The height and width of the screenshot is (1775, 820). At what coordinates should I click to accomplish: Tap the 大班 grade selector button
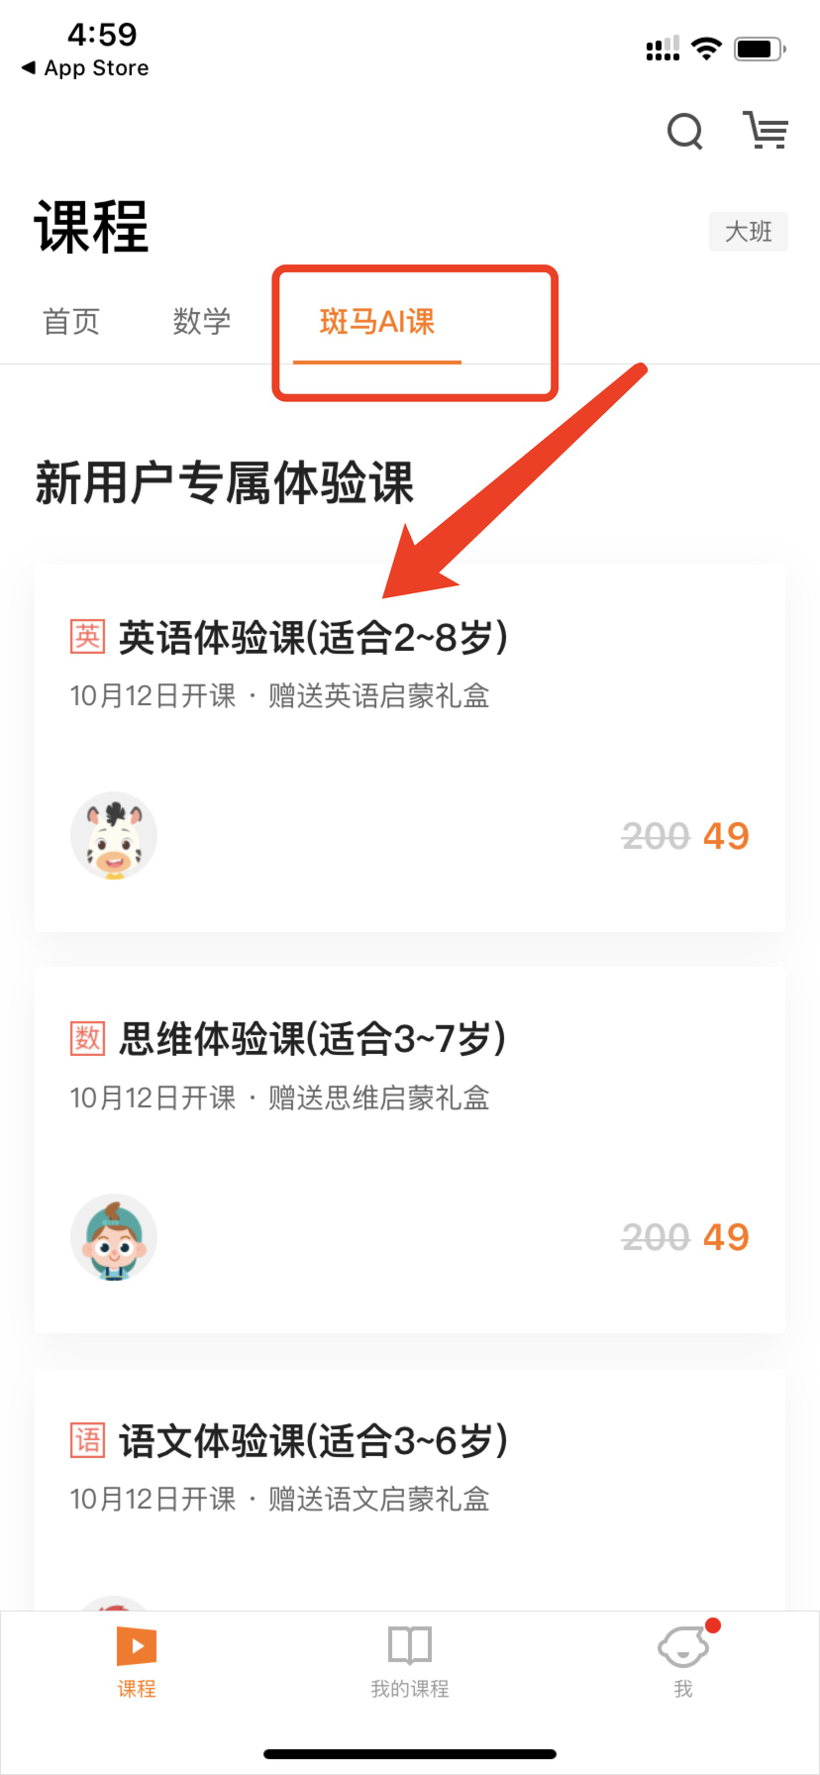(x=749, y=232)
